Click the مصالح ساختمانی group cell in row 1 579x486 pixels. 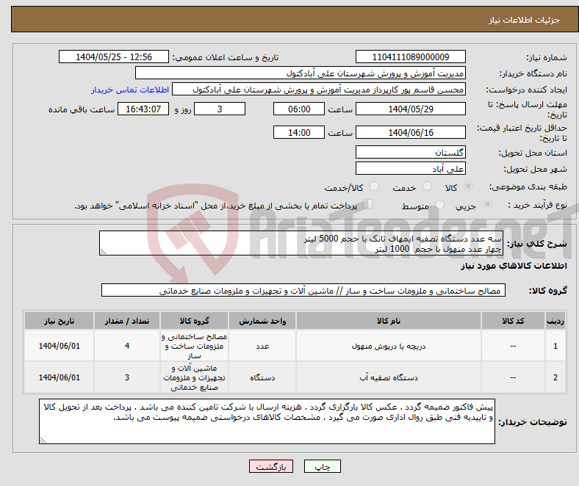pos(194,346)
